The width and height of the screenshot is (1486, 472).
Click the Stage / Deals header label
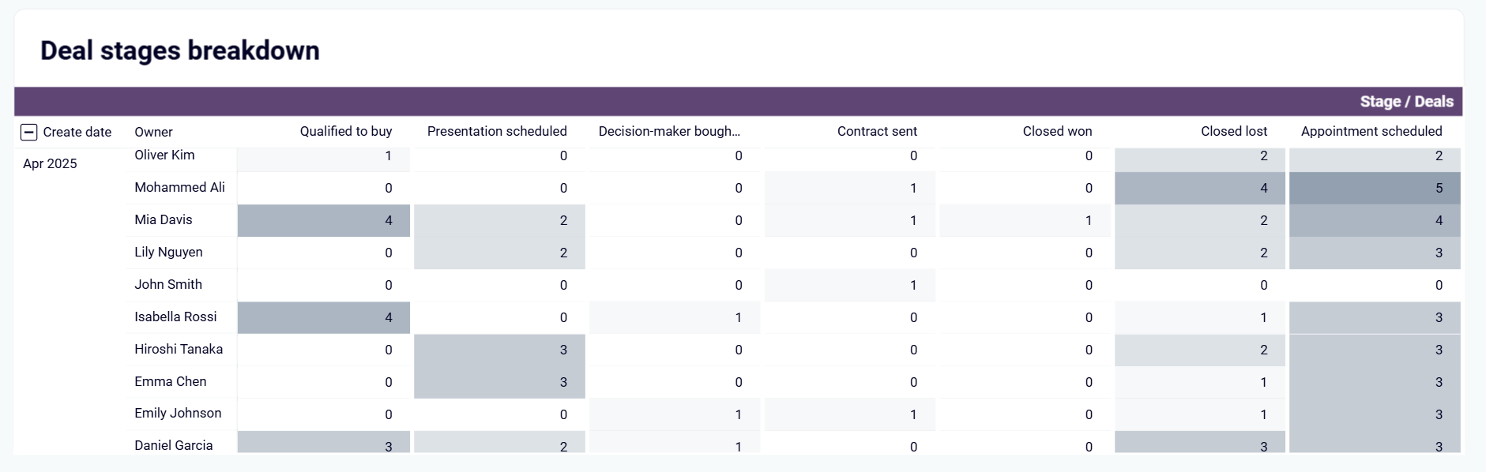(1406, 102)
